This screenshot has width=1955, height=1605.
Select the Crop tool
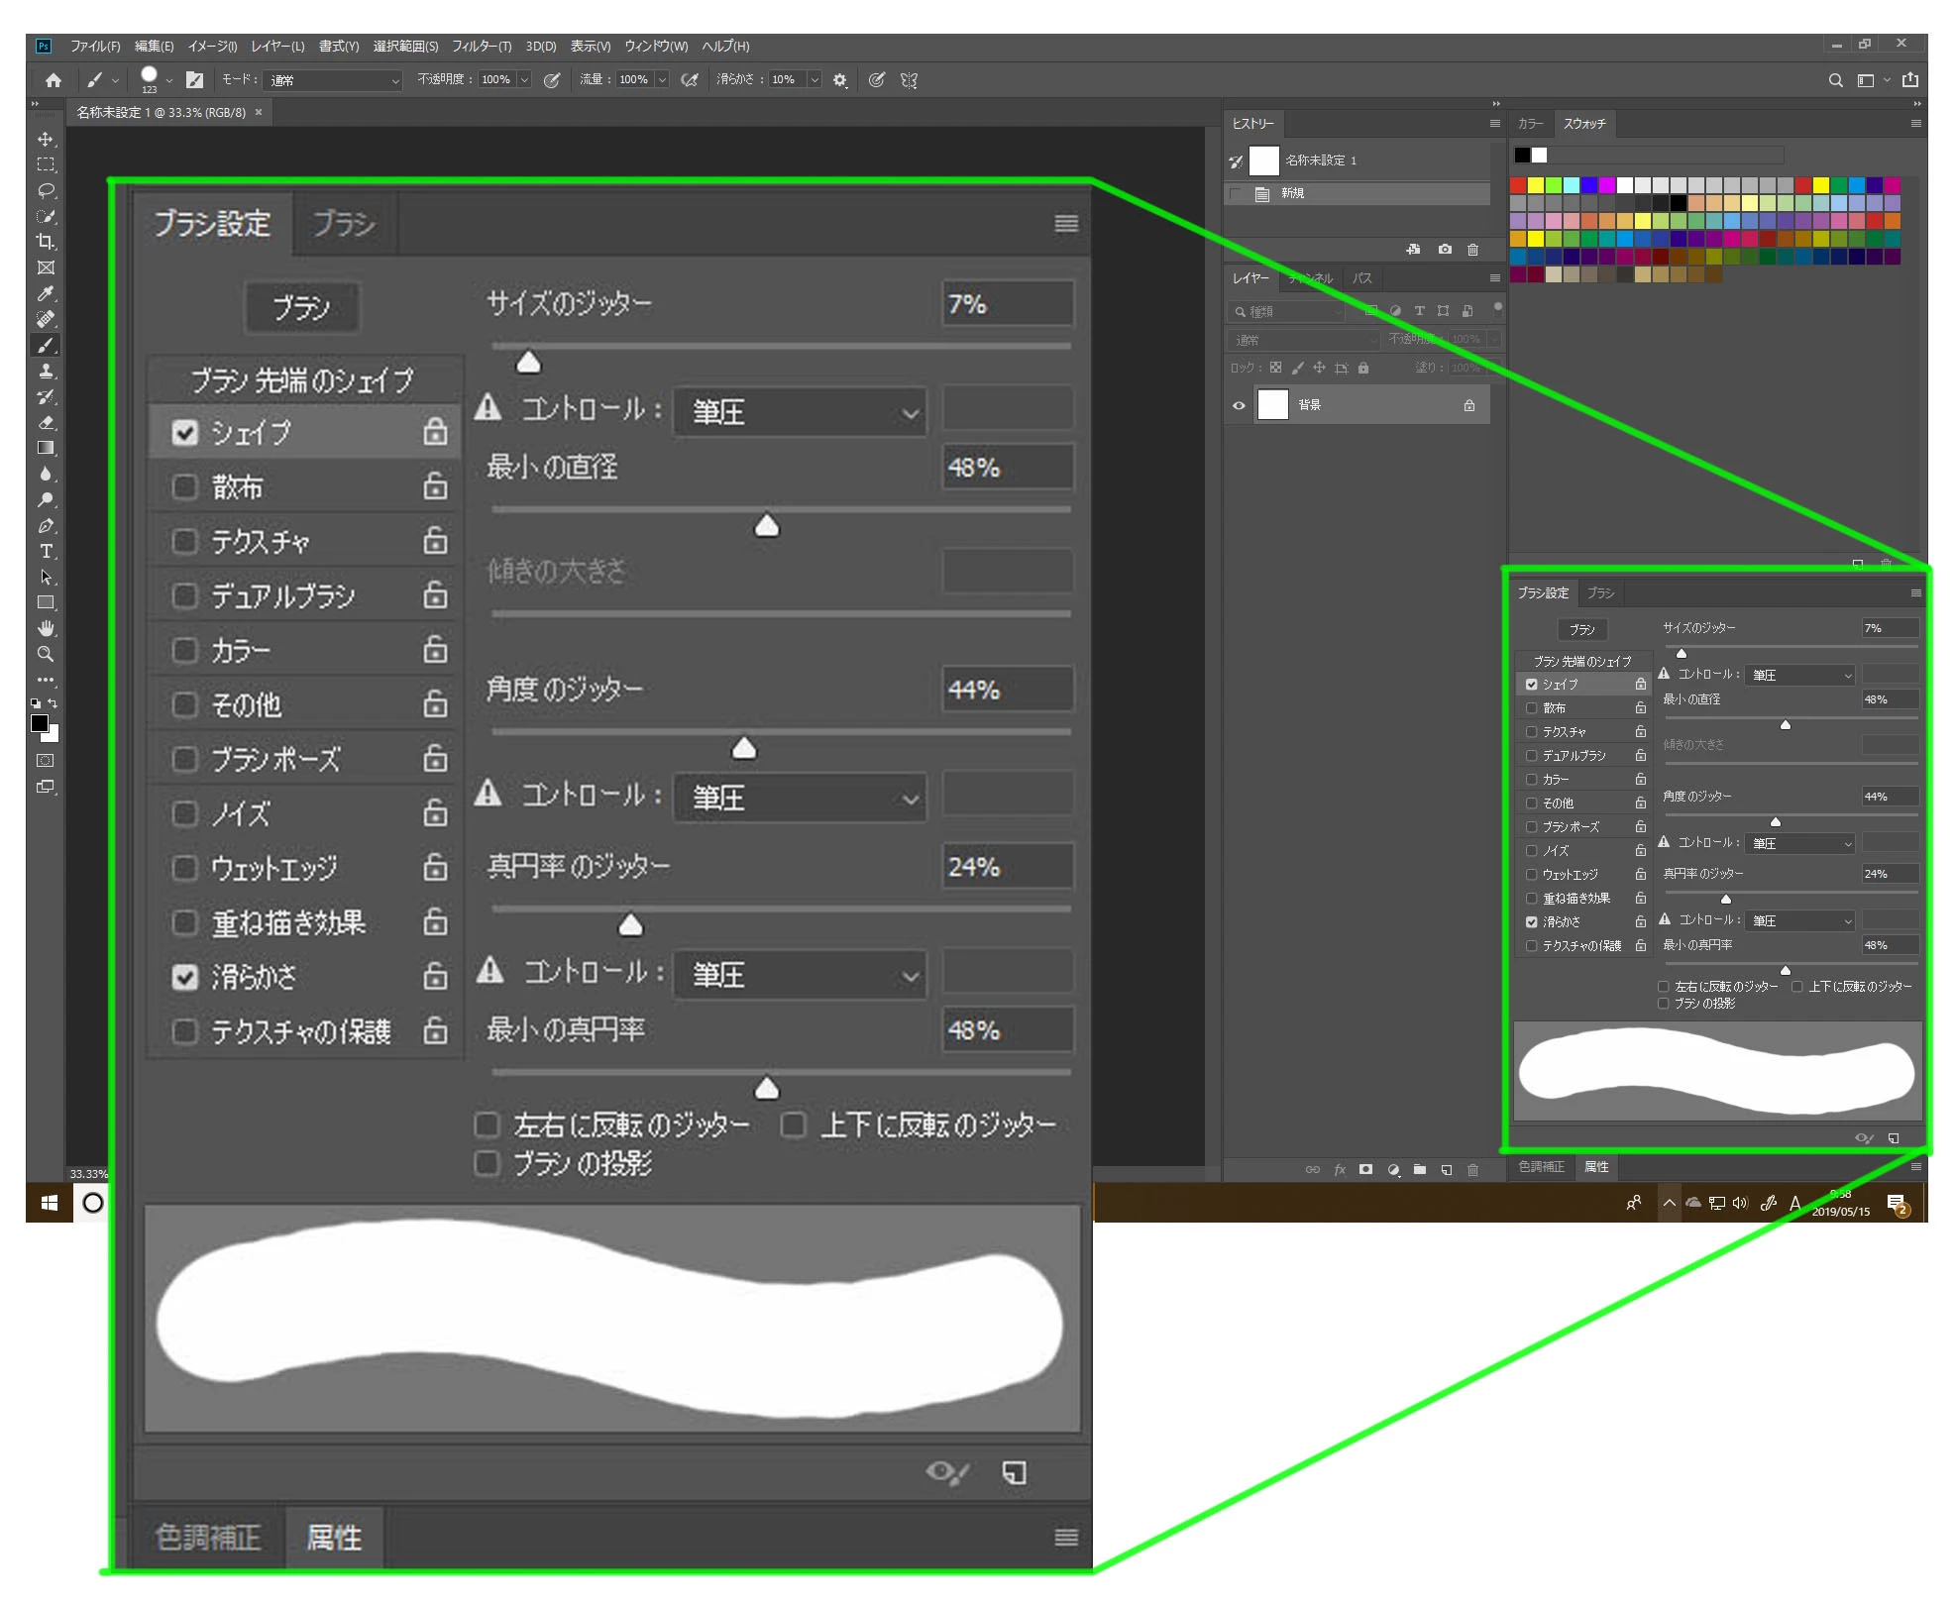46,242
